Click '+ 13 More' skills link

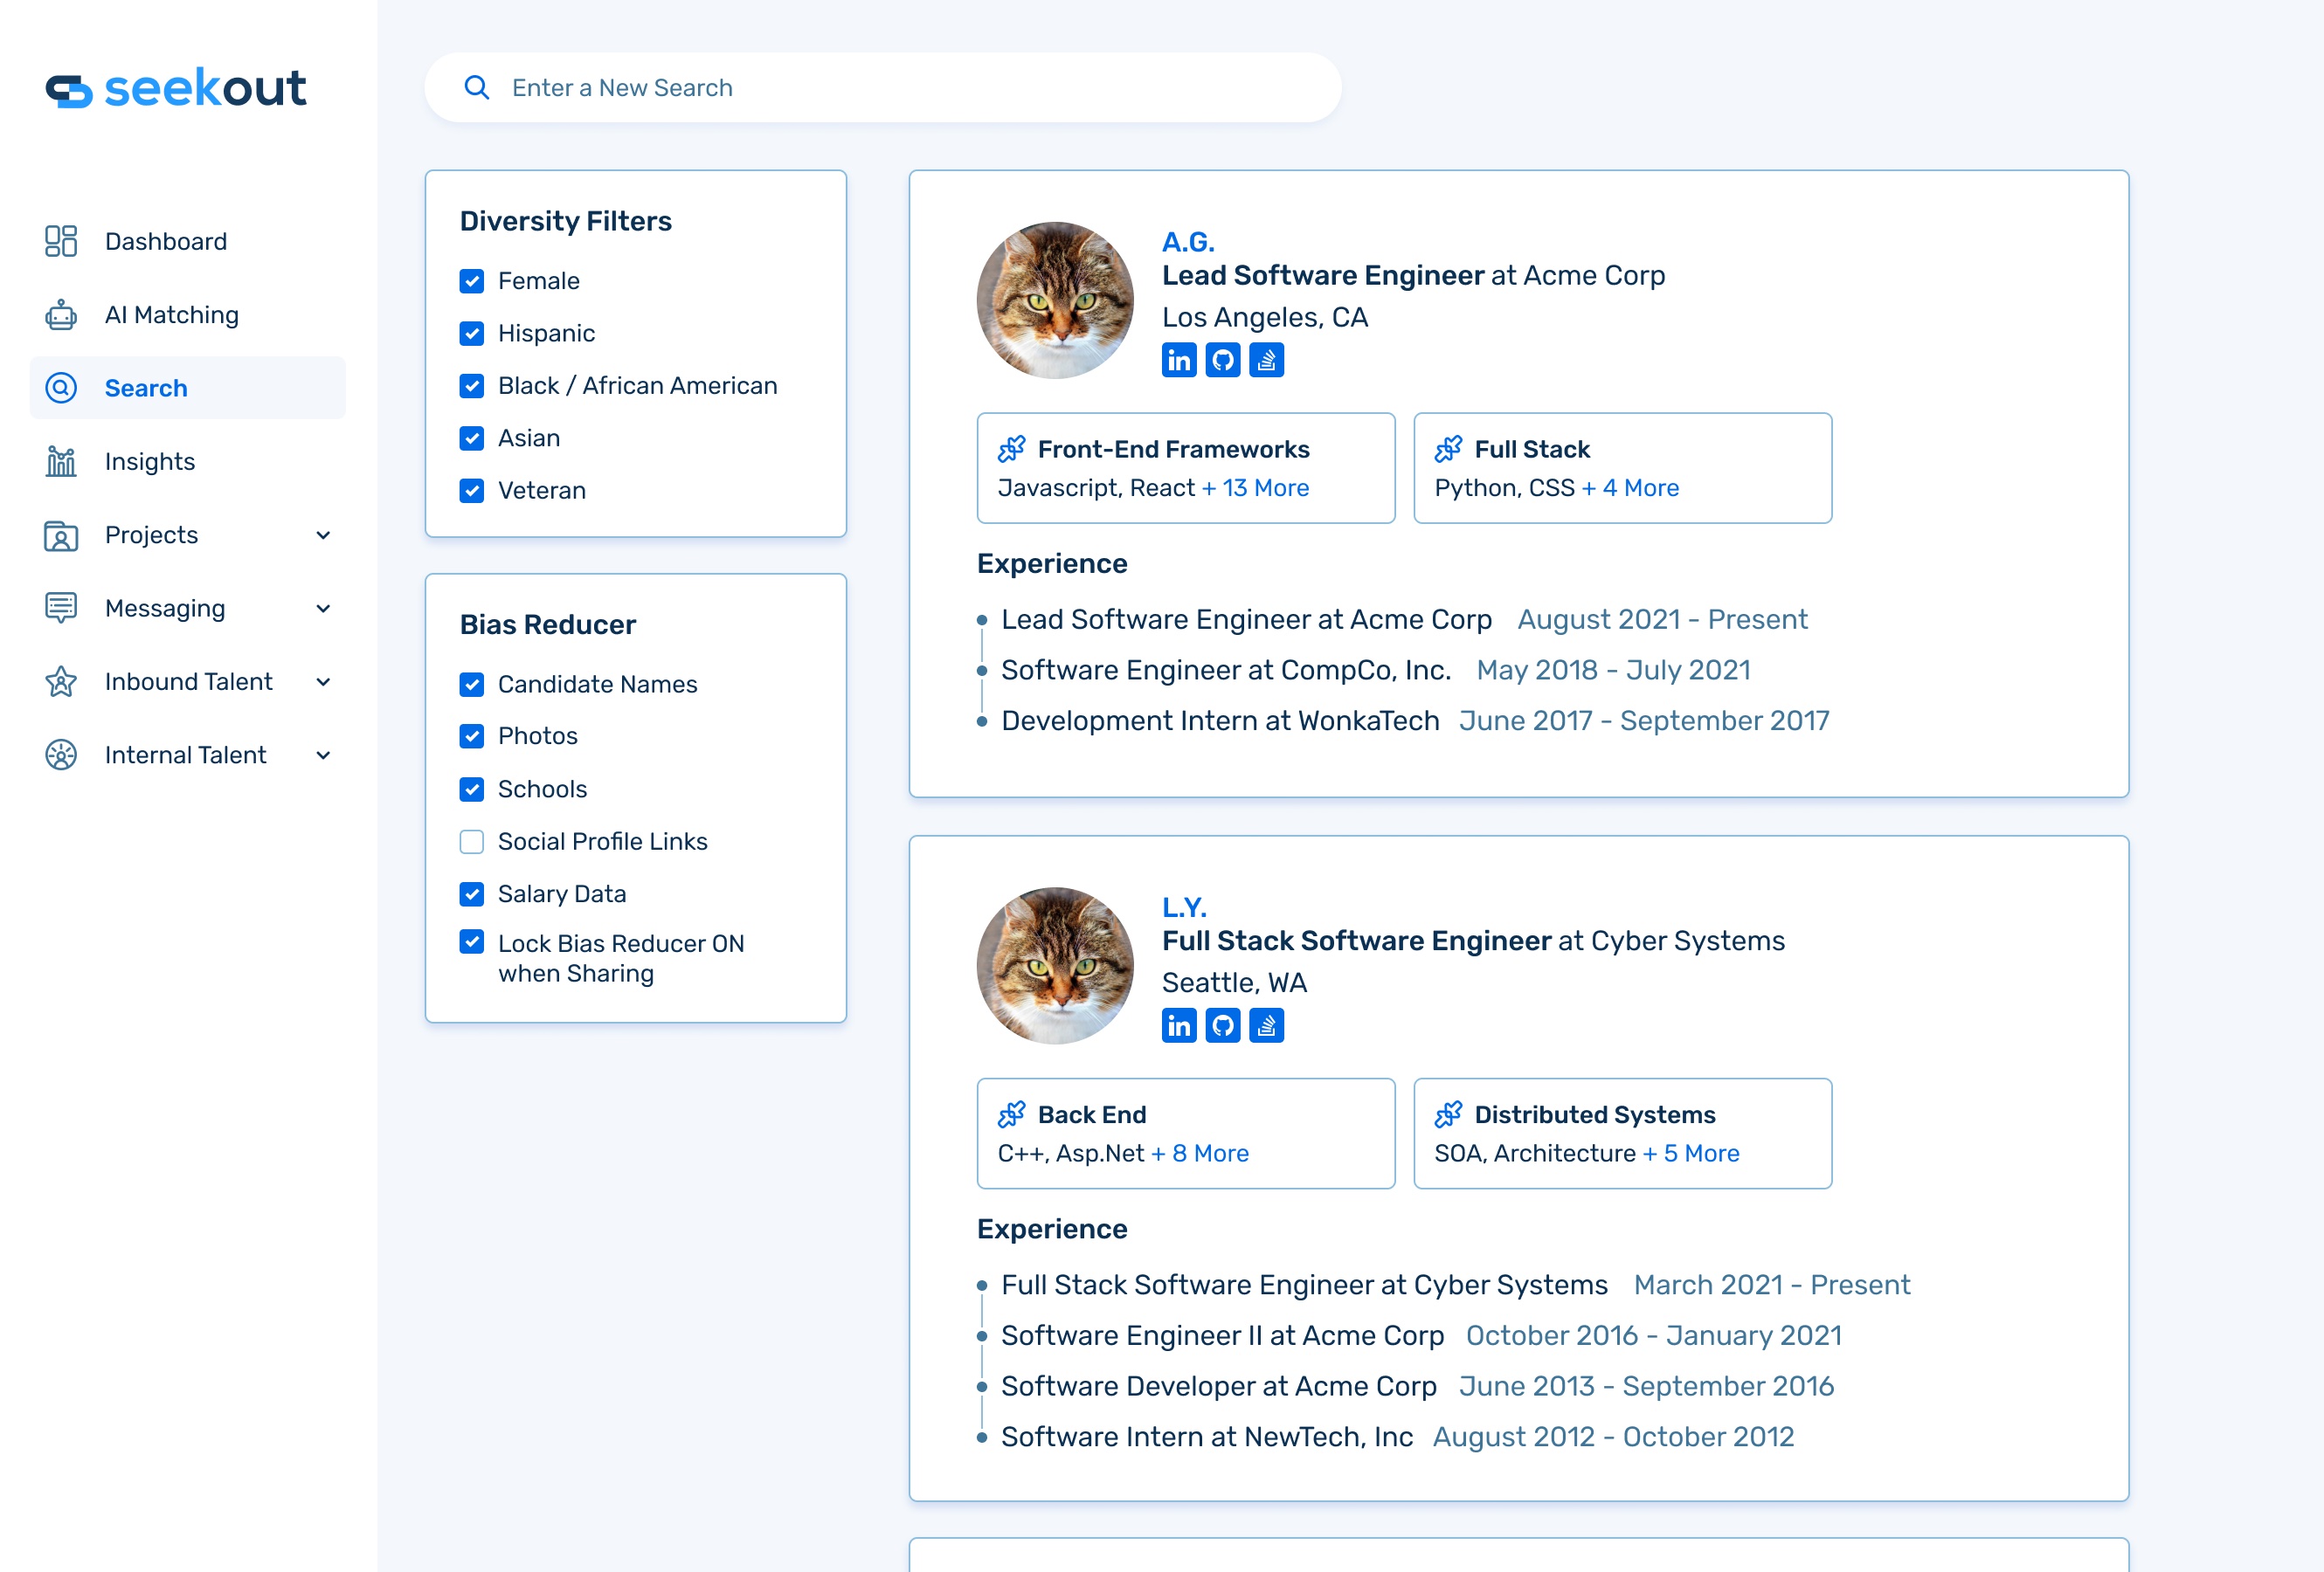click(x=1255, y=487)
